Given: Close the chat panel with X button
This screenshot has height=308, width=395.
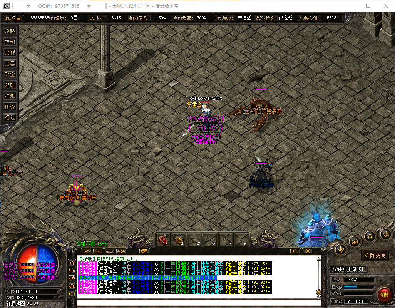Looking at the screenshot, I should (x=307, y=251).
